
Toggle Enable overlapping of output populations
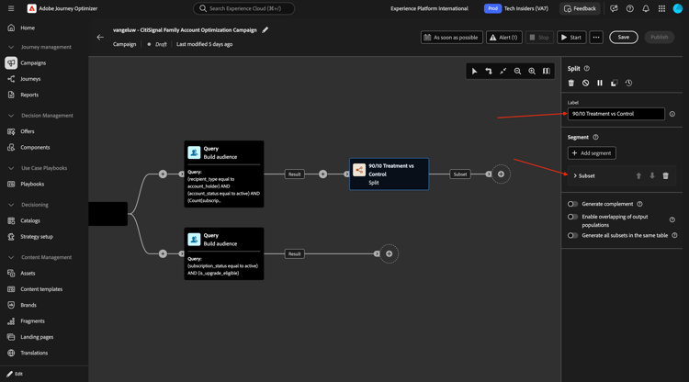click(572, 217)
